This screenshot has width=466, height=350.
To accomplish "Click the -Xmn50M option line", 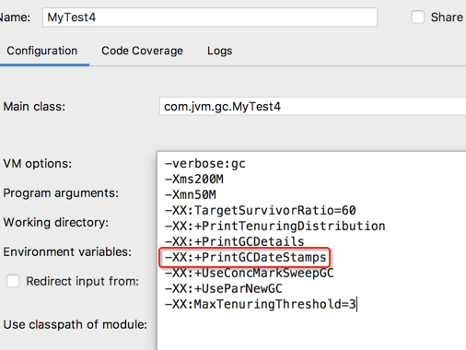I will (191, 194).
